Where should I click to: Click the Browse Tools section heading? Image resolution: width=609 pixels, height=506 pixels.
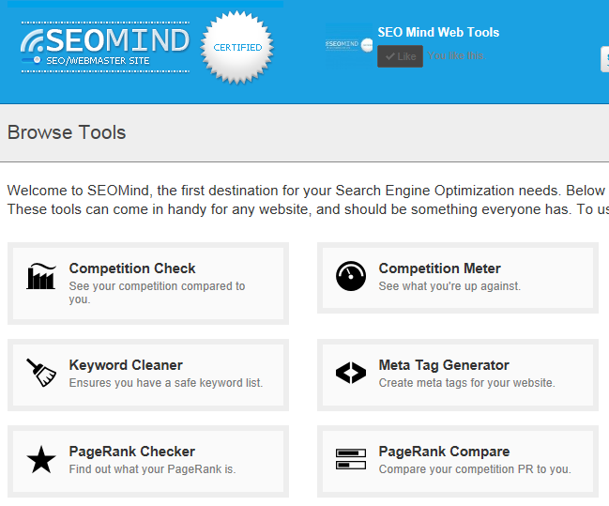(67, 132)
